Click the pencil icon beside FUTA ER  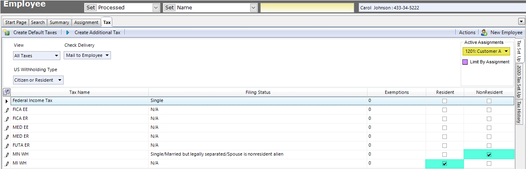(7, 145)
